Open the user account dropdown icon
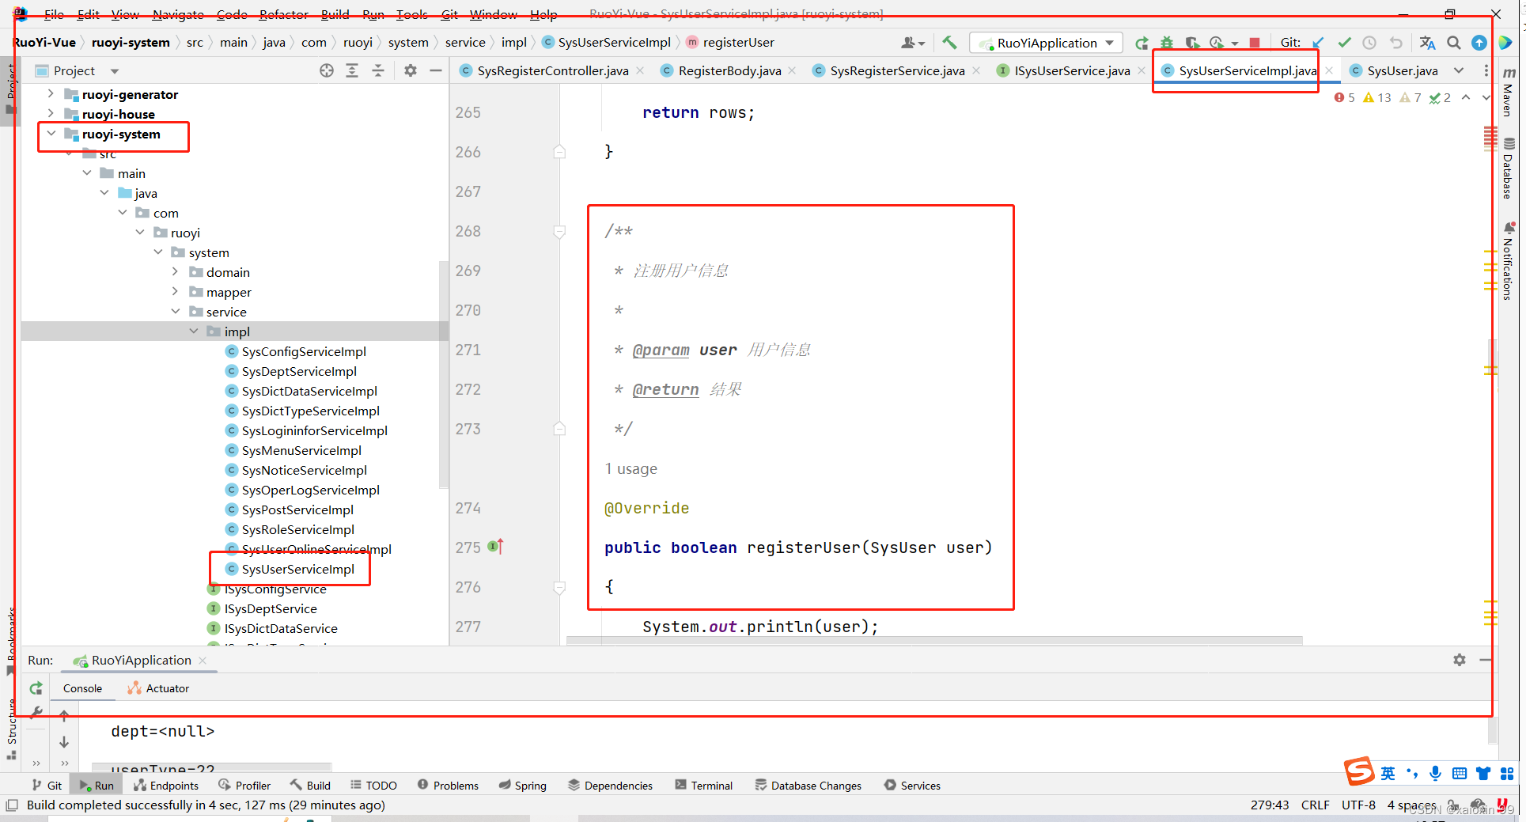Screen dimensions: 1526x822 [912, 43]
